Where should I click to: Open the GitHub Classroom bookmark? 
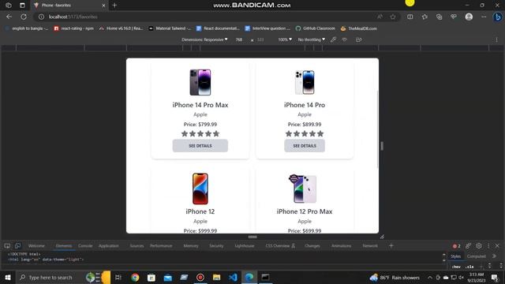click(x=316, y=28)
